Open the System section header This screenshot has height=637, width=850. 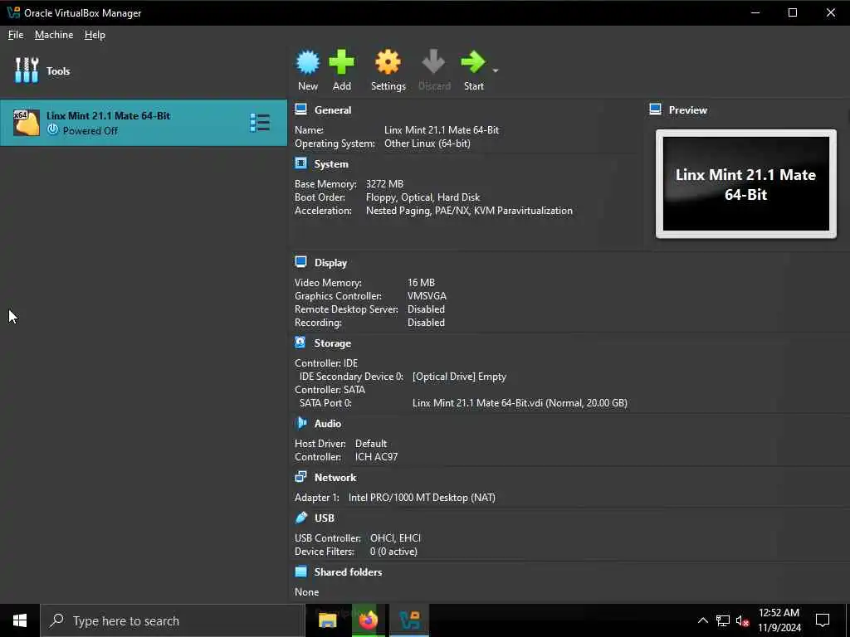pyautogui.click(x=331, y=164)
